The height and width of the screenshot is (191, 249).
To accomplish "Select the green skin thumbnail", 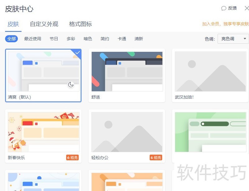I will pyautogui.click(x=210, y=132).
